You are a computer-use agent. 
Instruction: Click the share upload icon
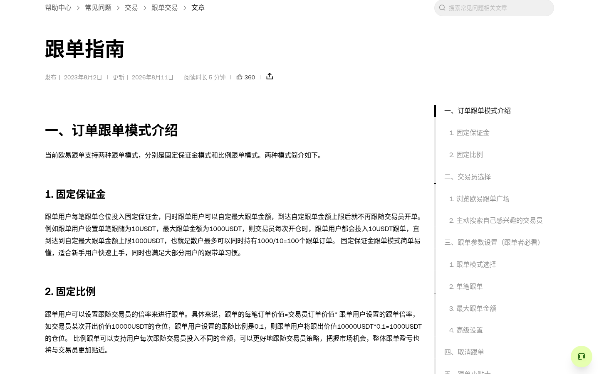coord(270,76)
